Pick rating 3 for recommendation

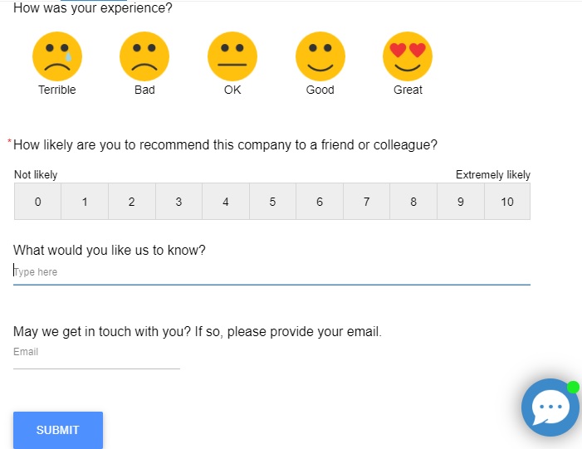179,202
